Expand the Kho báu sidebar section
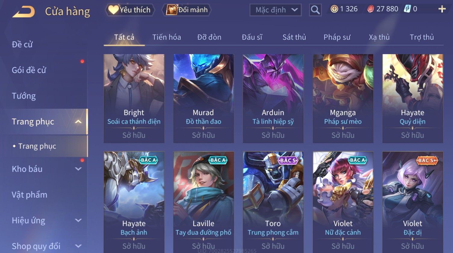 pyautogui.click(x=78, y=169)
